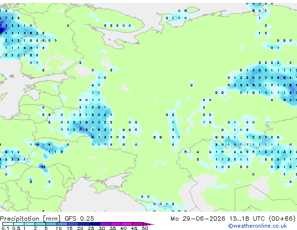
Task: Click the 1–2 mm legend color box
Action: 30,224
